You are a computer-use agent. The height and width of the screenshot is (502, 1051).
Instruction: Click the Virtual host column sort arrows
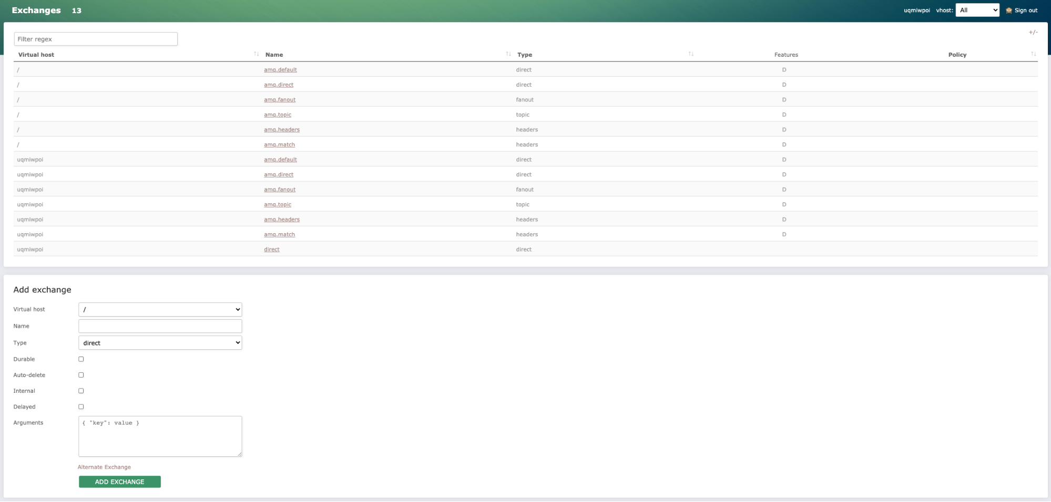point(256,54)
